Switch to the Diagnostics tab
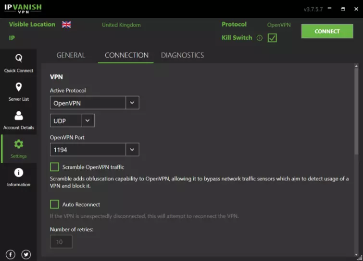Screen dimensions: 363x261 pos(182,55)
